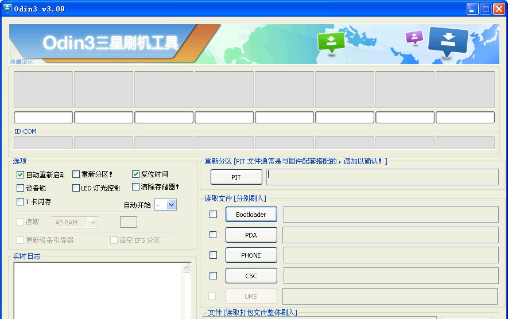This screenshot has width=508, height=319.
Task: Click the PDA file button
Action: point(251,235)
